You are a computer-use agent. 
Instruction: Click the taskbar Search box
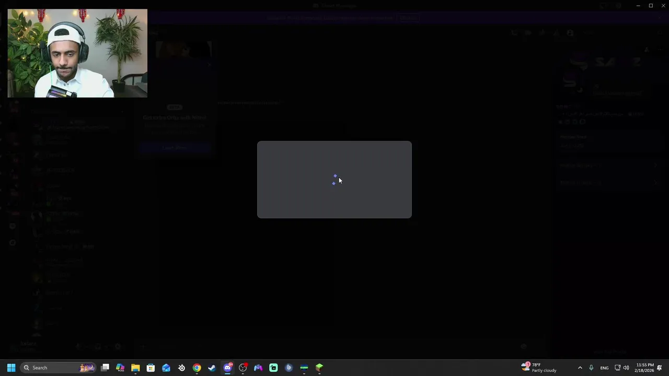[58, 368]
